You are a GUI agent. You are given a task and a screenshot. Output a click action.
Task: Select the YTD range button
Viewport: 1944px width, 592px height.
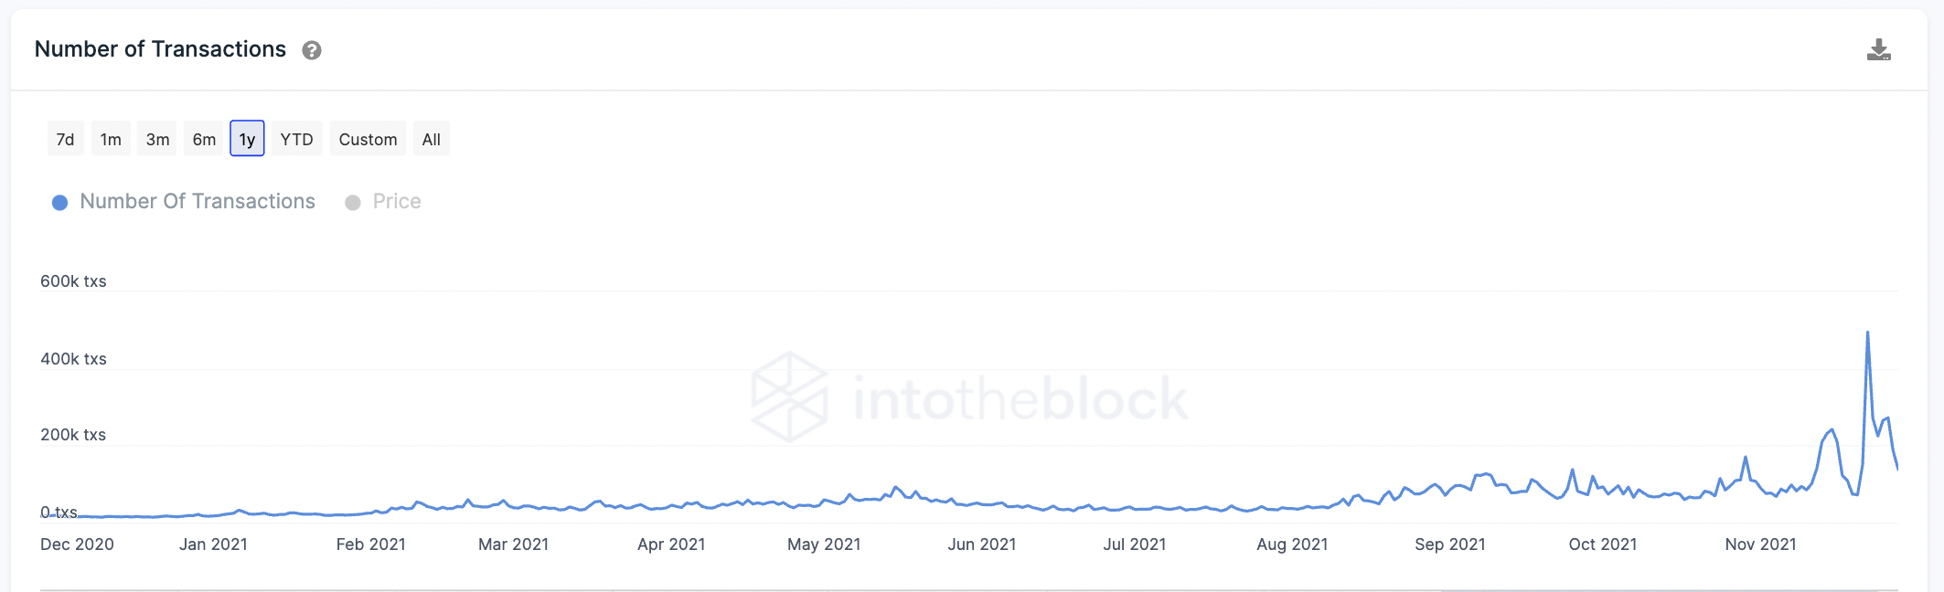click(296, 139)
